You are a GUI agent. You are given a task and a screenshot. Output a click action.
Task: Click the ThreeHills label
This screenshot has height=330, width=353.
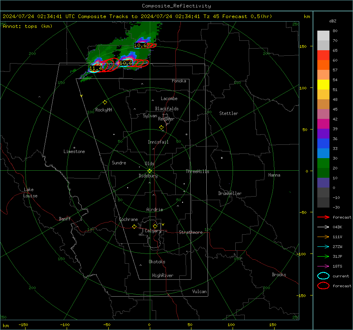click(197, 171)
